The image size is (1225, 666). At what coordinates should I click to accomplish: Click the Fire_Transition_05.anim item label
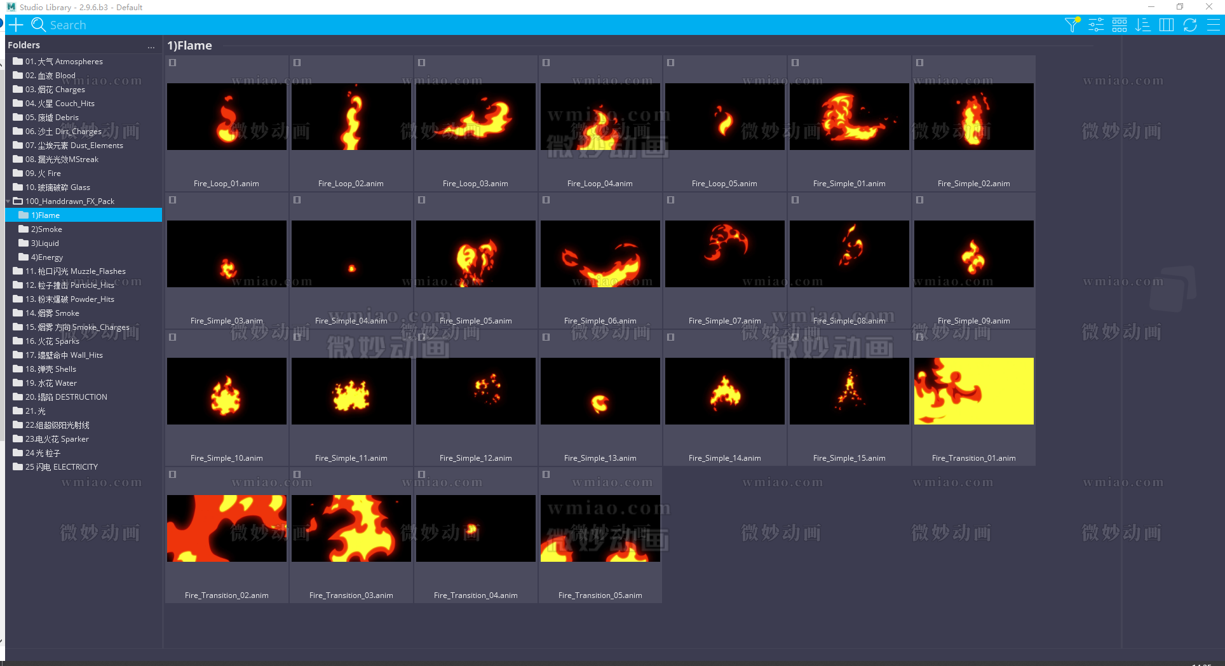[x=600, y=595]
